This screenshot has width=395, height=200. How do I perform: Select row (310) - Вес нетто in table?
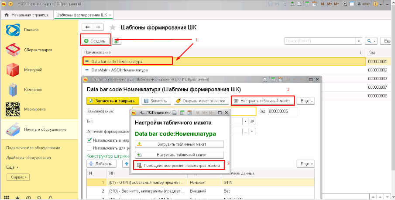tap(200, 191)
